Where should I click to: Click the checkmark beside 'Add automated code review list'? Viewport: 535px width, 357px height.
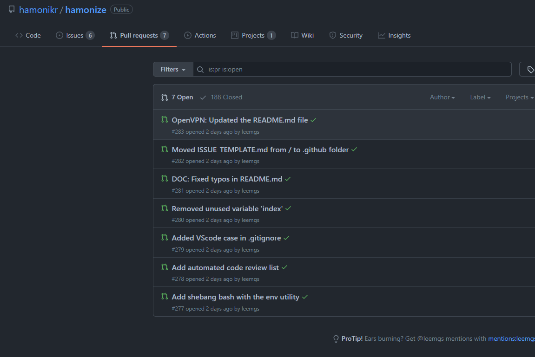284,267
